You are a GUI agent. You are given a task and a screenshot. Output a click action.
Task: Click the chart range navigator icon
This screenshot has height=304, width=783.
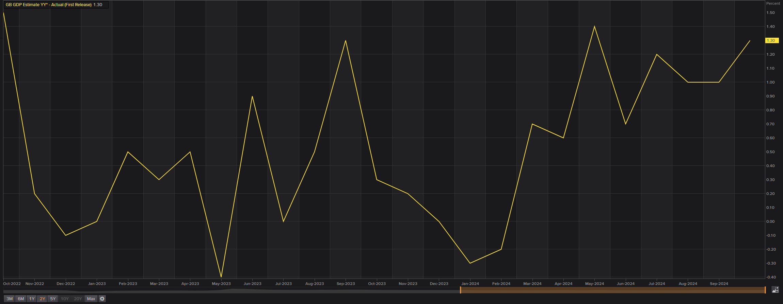point(775,290)
